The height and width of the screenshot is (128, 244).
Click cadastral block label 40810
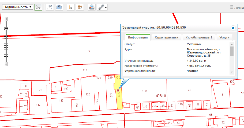(161, 96)
